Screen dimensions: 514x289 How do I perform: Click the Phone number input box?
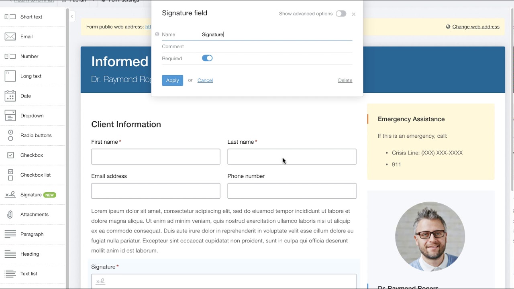click(x=292, y=191)
